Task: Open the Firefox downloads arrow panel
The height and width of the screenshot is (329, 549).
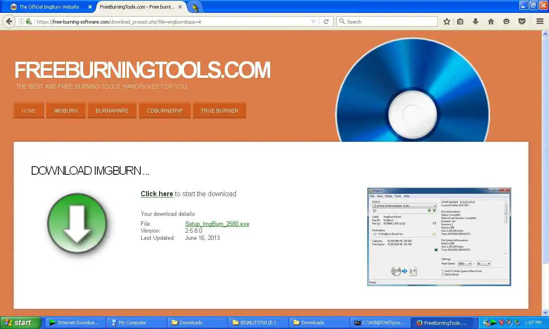Action: pyautogui.click(x=476, y=21)
